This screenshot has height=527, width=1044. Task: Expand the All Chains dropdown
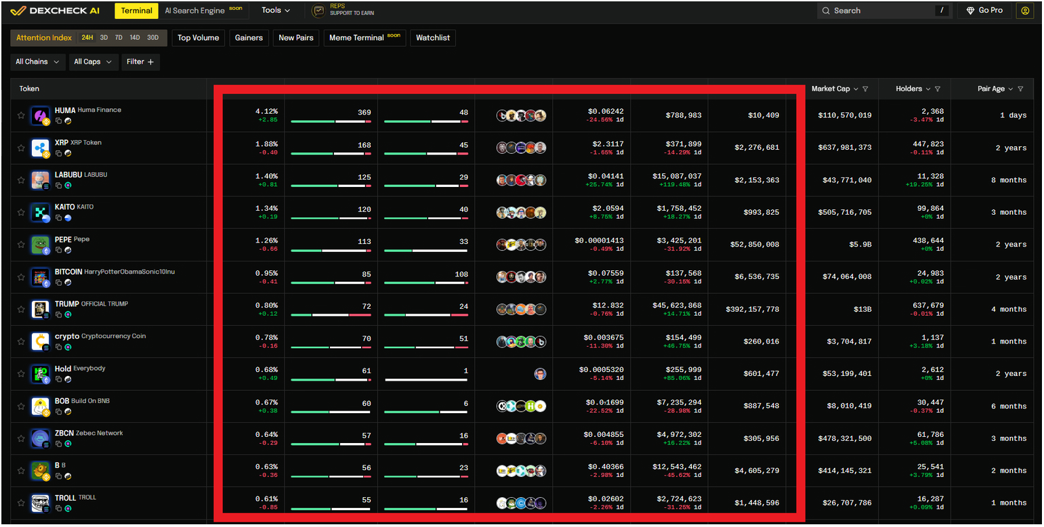pyautogui.click(x=38, y=62)
